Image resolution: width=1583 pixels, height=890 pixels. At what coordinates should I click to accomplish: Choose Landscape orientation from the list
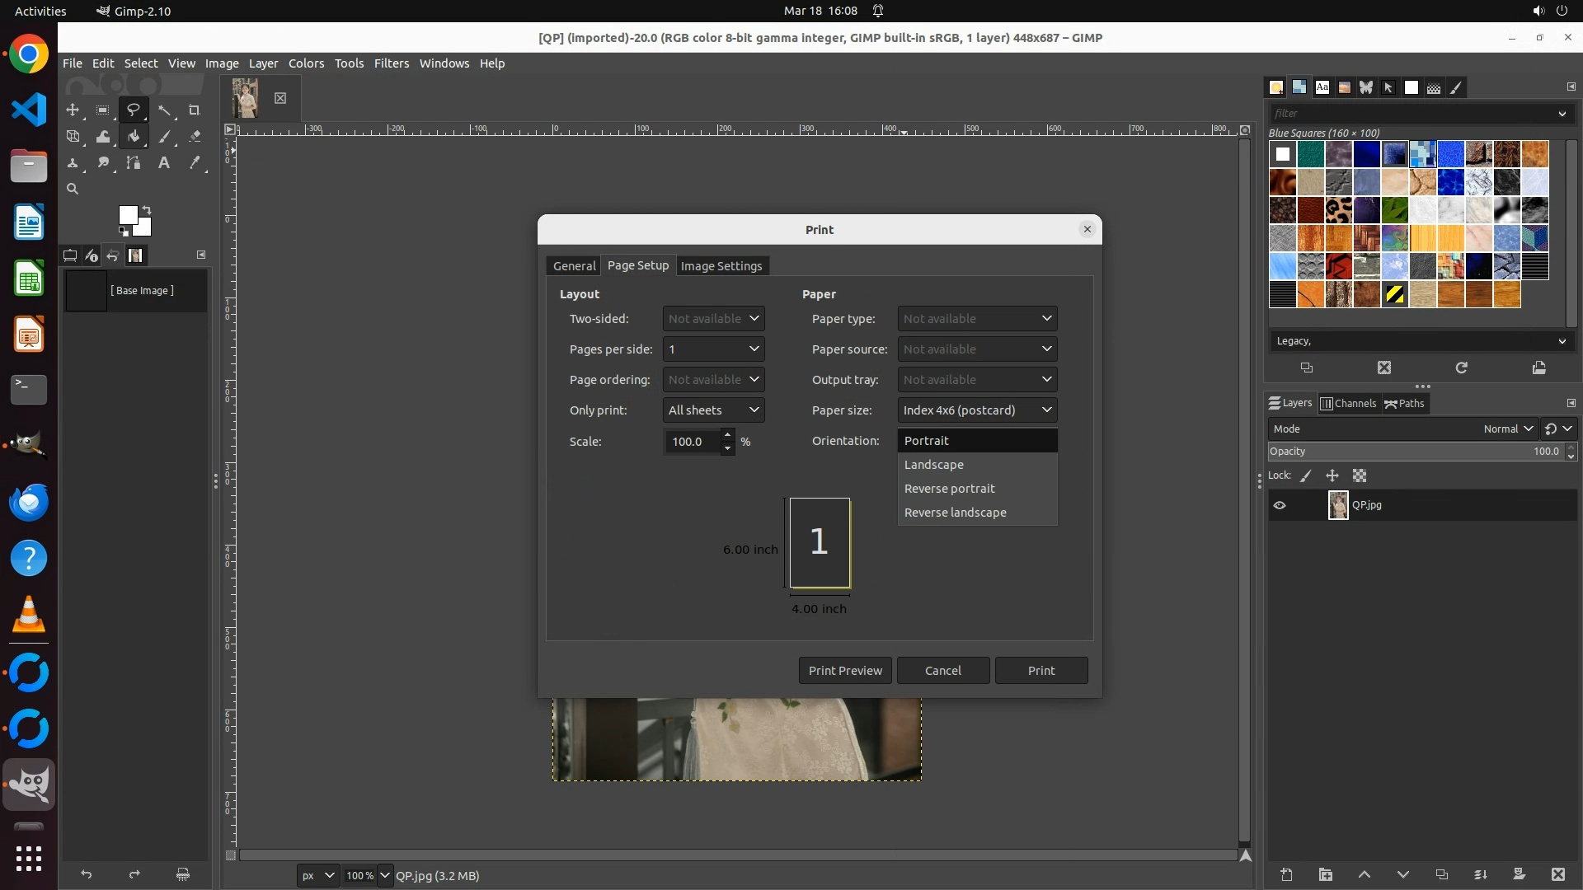coord(933,465)
